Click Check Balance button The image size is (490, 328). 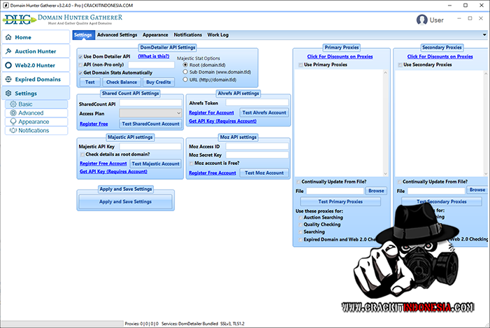click(x=122, y=82)
